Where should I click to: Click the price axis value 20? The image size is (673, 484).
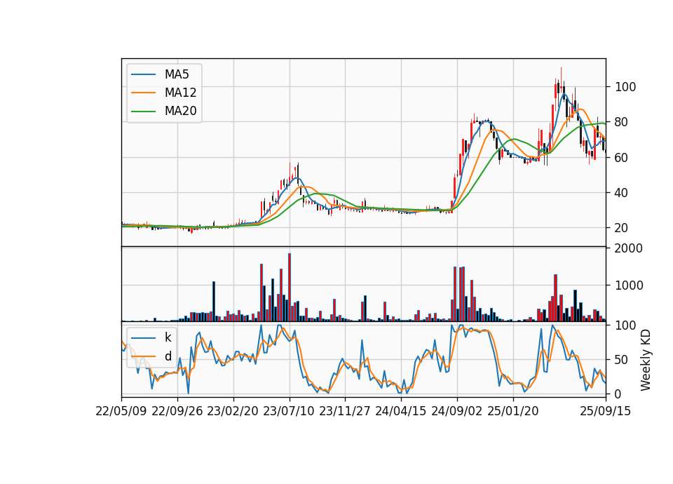pyautogui.click(x=621, y=228)
